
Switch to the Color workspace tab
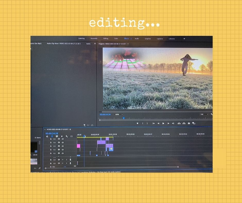[116, 39]
